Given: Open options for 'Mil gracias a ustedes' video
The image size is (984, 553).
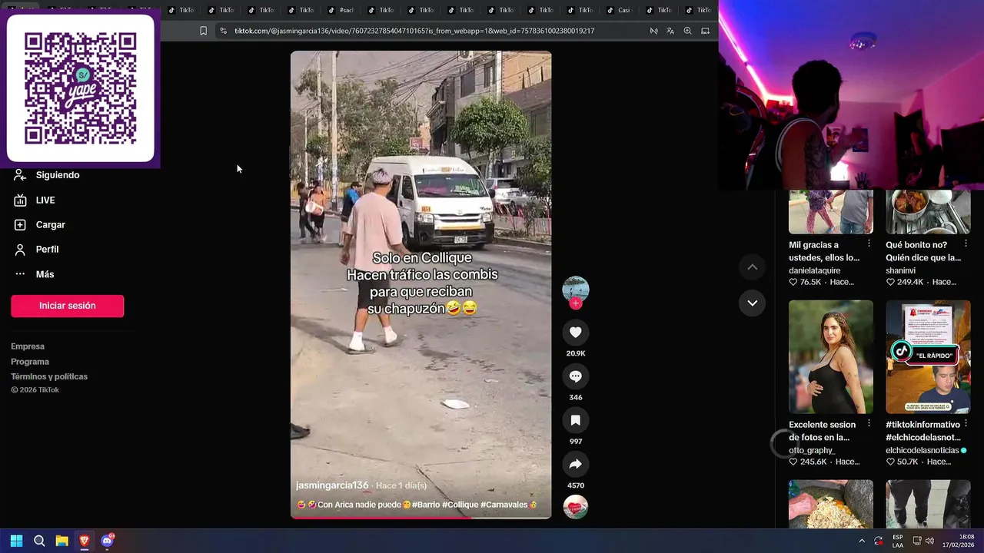Looking at the screenshot, I should coord(869,243).
